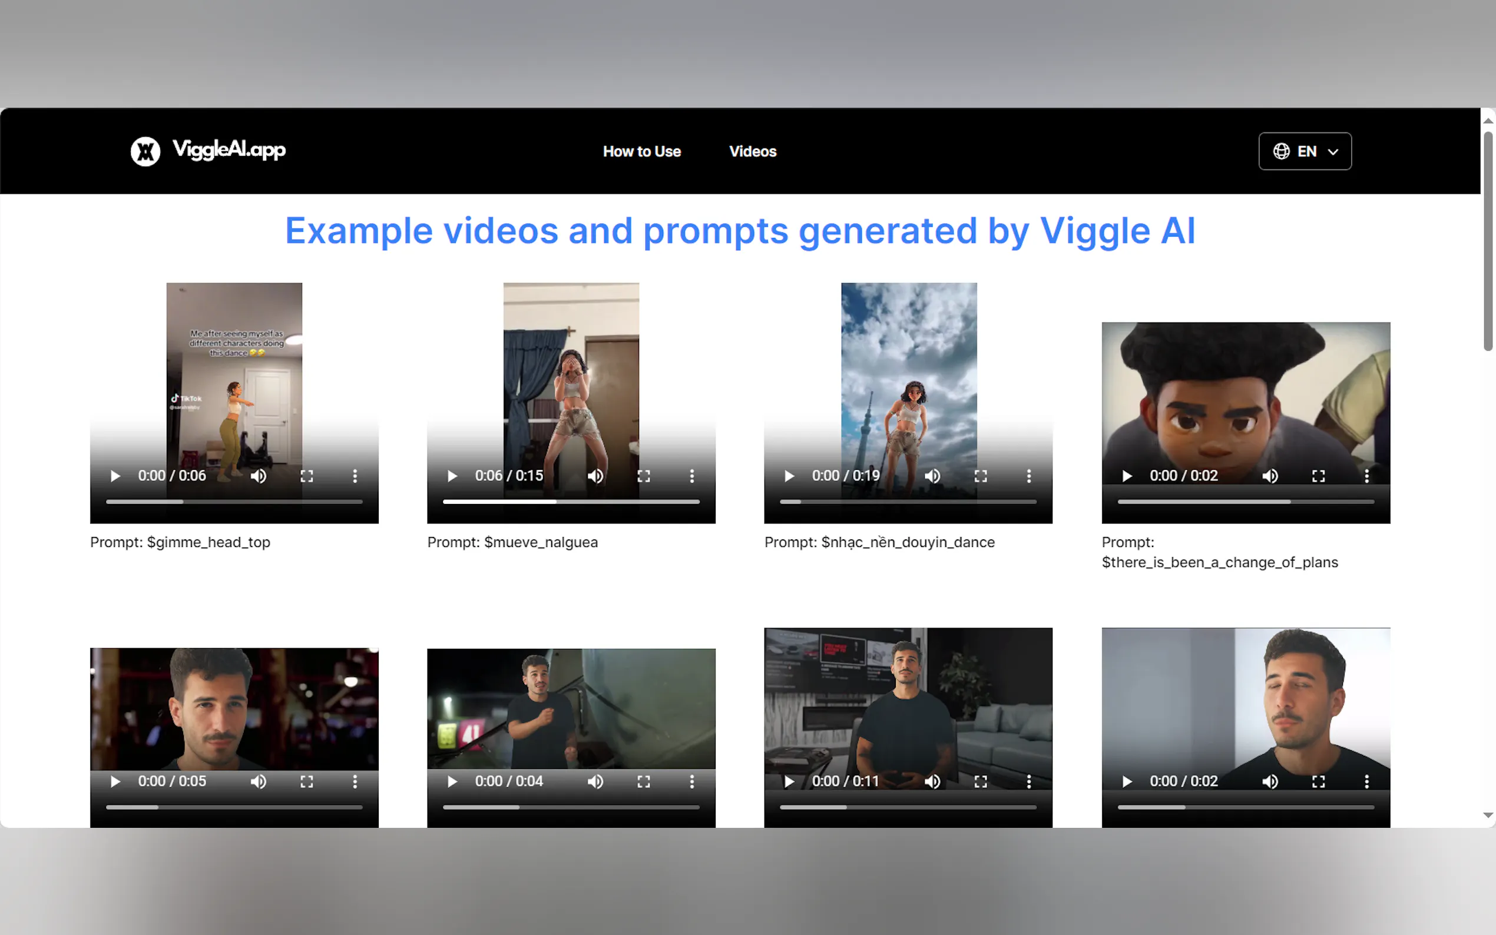Fullscreen the 0:04 night street video
The width and height of the screenshot is (1496, 935).
[644, 781]
